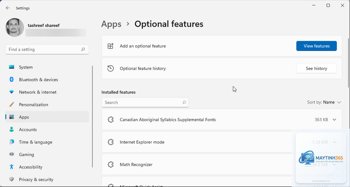
Task: Maximize the Settings window
Action: pyautogui.click(x=328, y=5)
